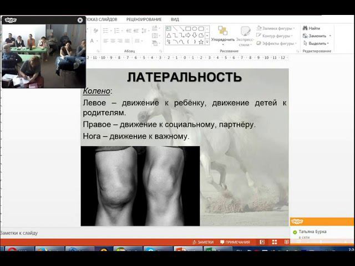Open the Рецензирование ribbon tab
355x266 pixels.
click(144, 19)
